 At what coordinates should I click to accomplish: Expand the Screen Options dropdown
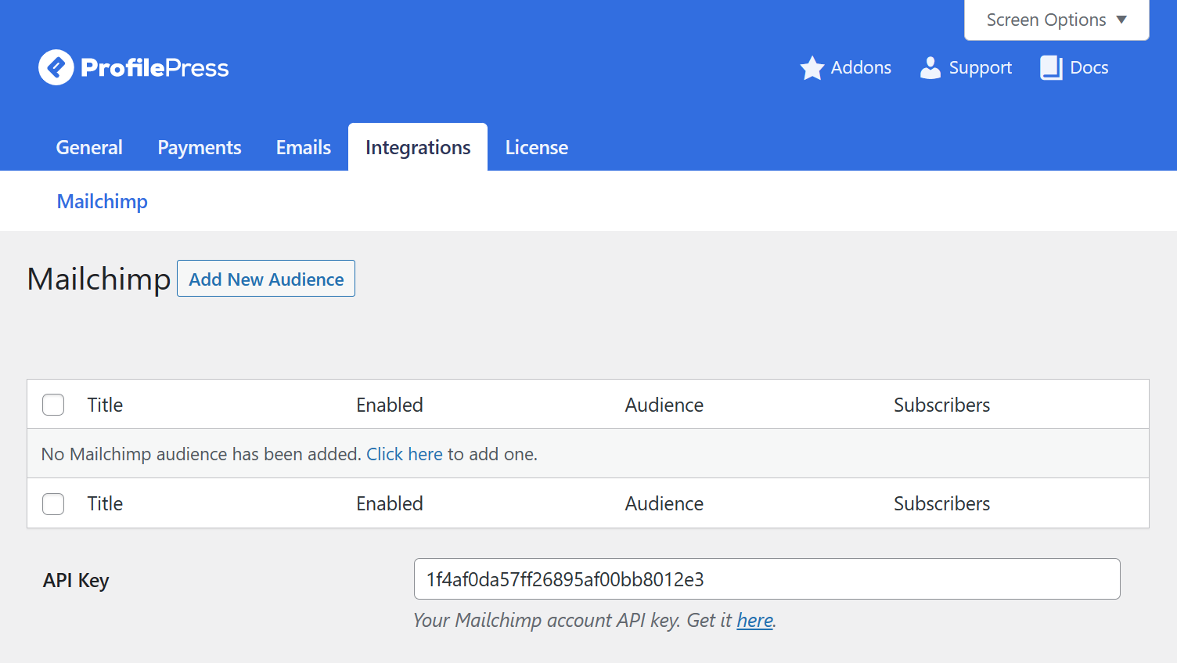1056,20
